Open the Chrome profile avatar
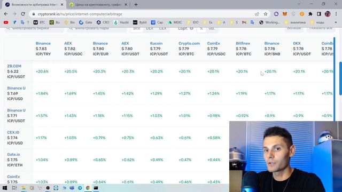This screenshot has width=342, height=192. click(x=328, y=14)
